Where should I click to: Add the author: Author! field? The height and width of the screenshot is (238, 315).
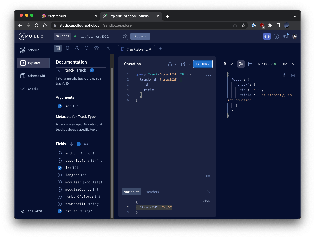pyautogui.click(x=60, y=153)
